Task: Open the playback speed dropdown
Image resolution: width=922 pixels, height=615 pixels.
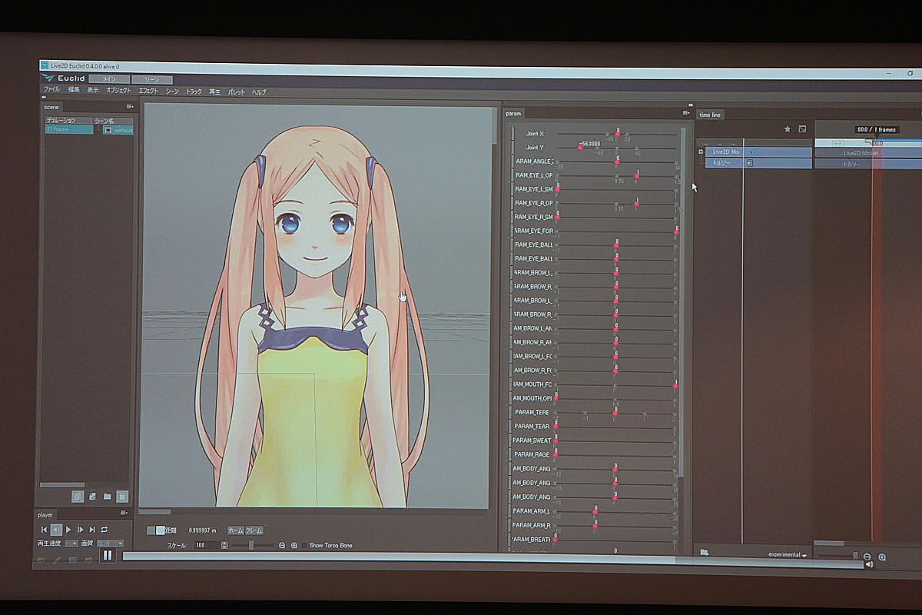Action: pyautogui.click(x=71, y=543)
